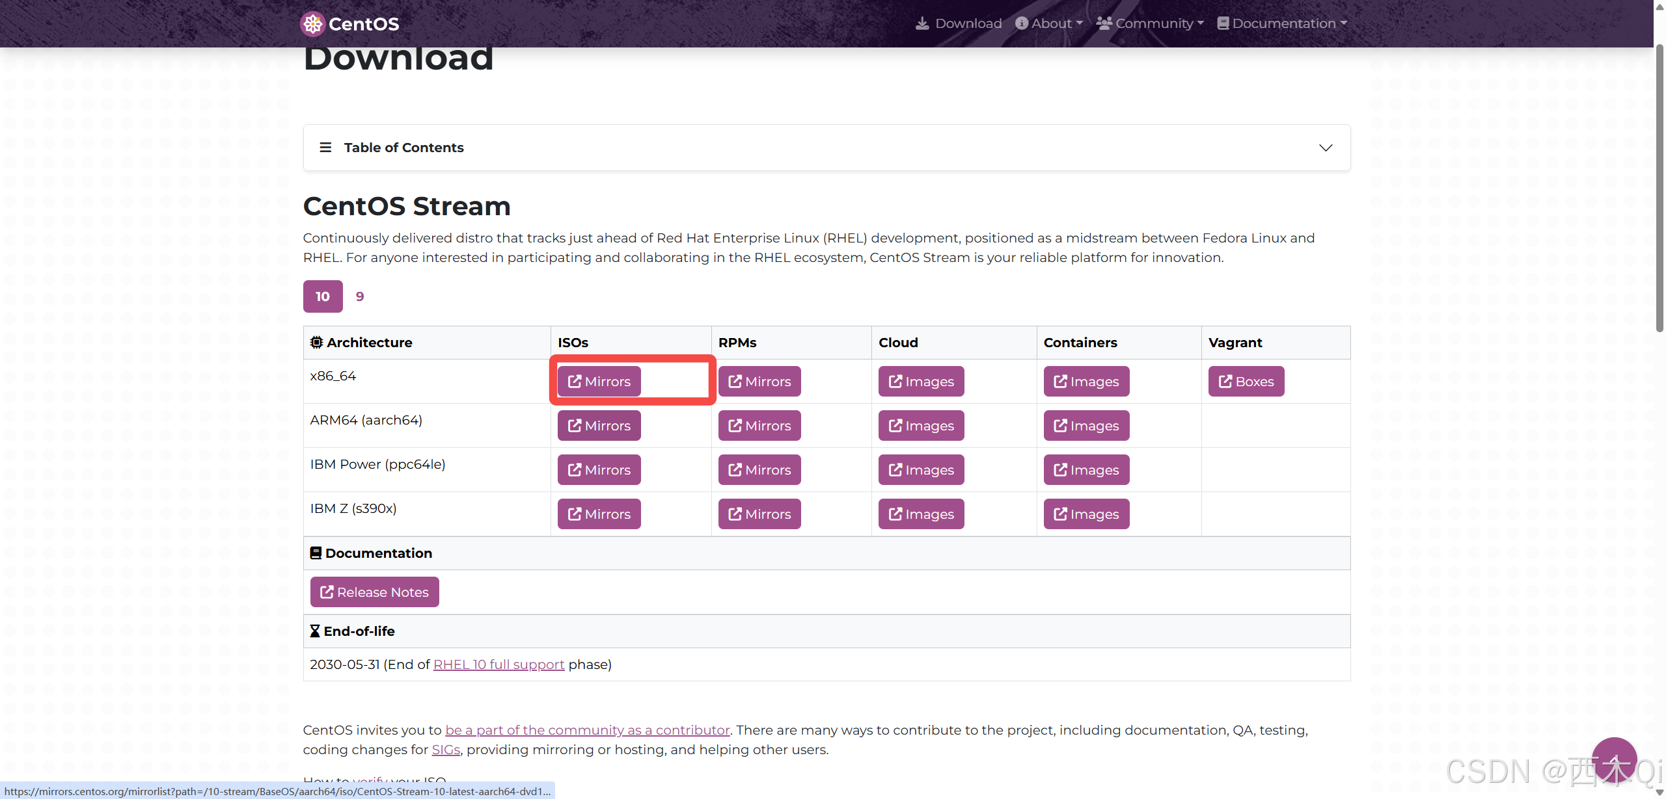The height and width of the screenshot is (799, 1666).
Task: Open IBM Power RPMs Mirrors link
Action: (x=759, y=470)
